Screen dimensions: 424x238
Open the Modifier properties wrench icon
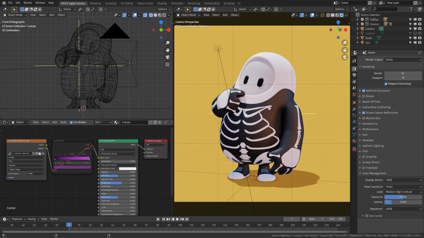tap(354, 109)
